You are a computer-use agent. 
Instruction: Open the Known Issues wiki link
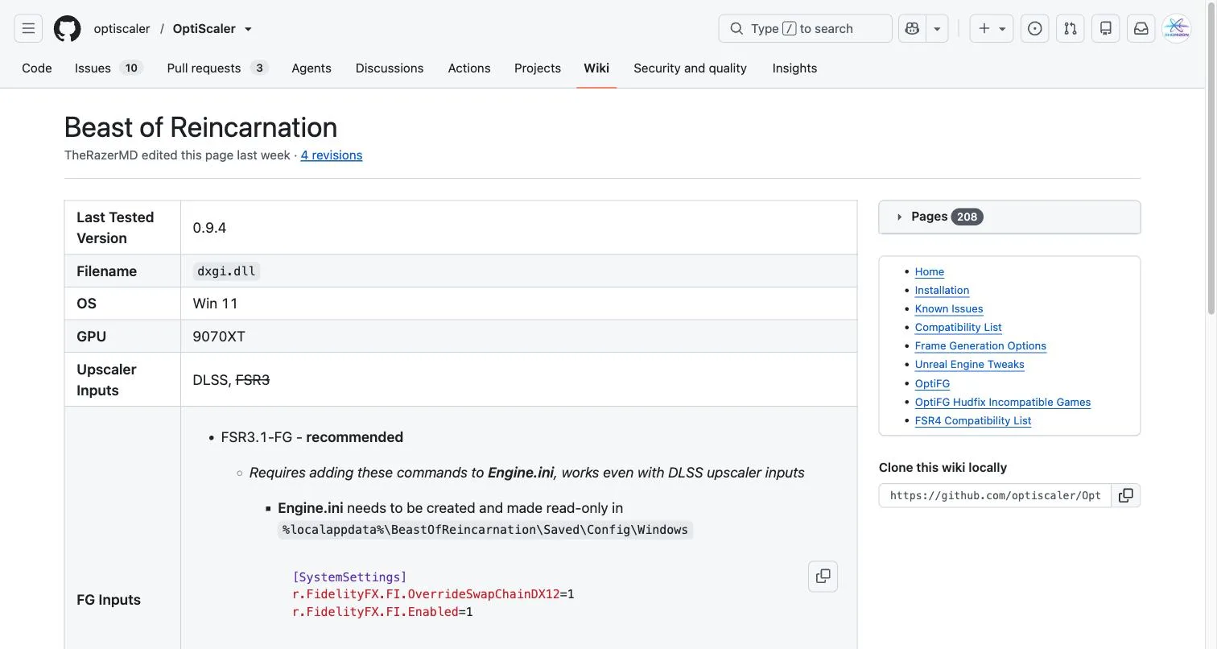click(x=949, y=309)
